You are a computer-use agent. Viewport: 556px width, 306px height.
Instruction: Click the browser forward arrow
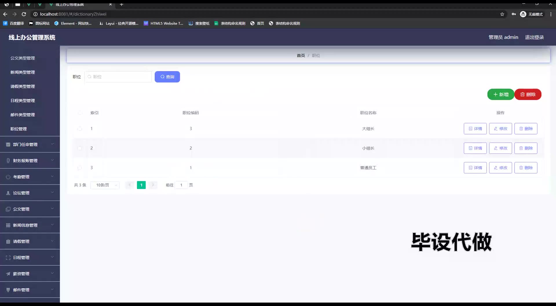[x=14, y=14]
